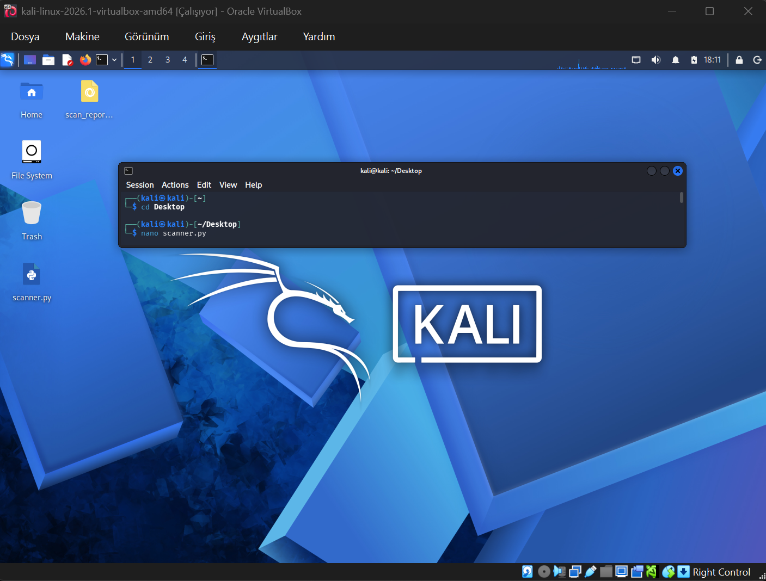Open the VirtualBox Giriş menu
The image size is (766, 581).
point(205,36)
